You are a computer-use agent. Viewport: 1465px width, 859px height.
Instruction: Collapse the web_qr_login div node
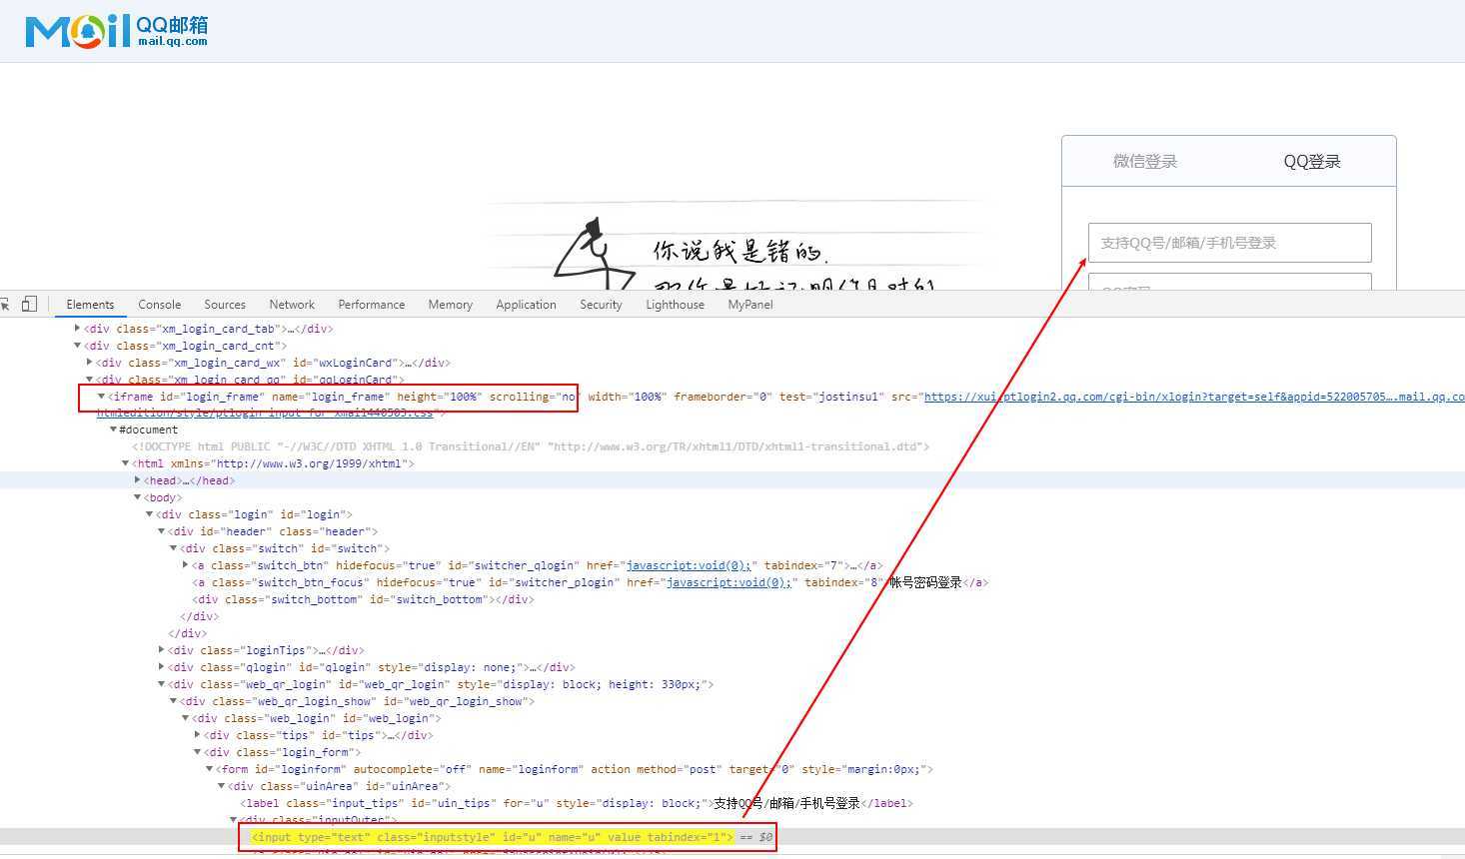click(162, 684)
